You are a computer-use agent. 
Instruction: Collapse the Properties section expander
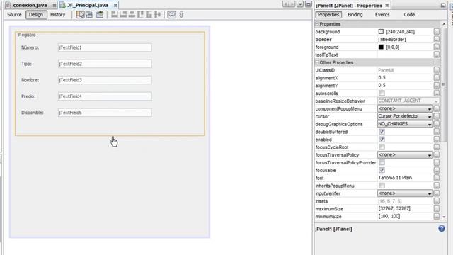(317, 23)
